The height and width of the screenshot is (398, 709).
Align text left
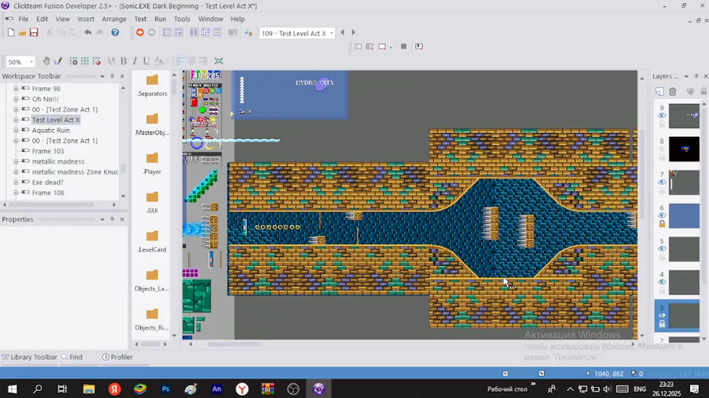(180, 61)
